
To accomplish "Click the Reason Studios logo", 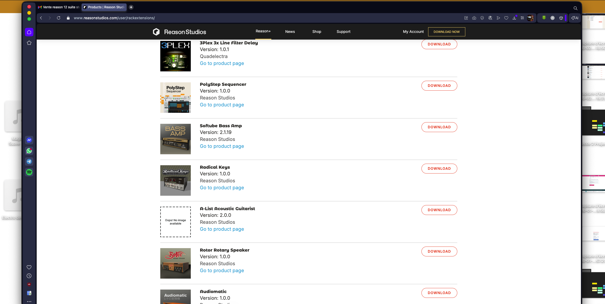I will pyautogui.click(x=180, y=32).
